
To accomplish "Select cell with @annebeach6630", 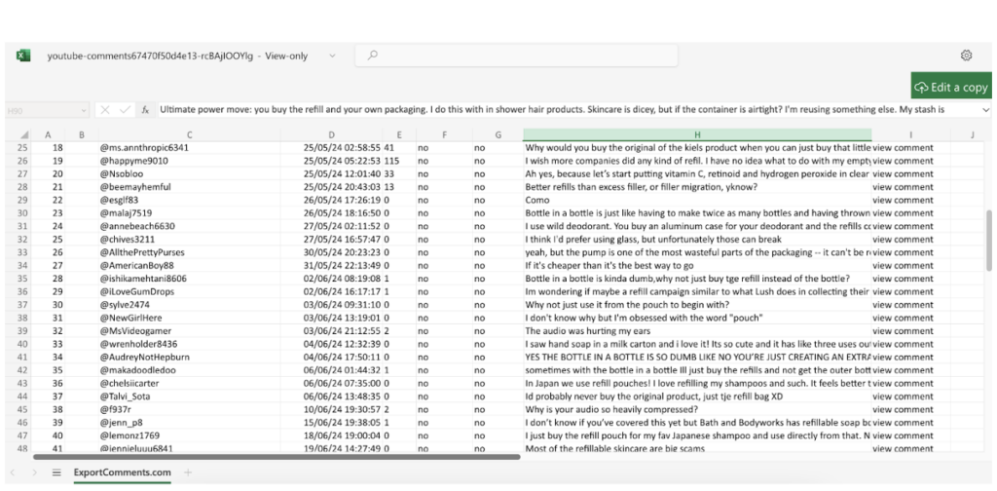I will tap(189, 226).
